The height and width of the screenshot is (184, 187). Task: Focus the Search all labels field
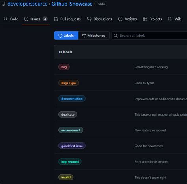tap(150, 36)
